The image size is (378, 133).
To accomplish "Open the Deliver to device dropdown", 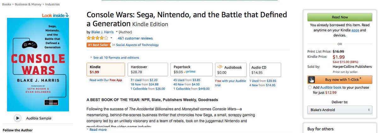I will point(340,110).
